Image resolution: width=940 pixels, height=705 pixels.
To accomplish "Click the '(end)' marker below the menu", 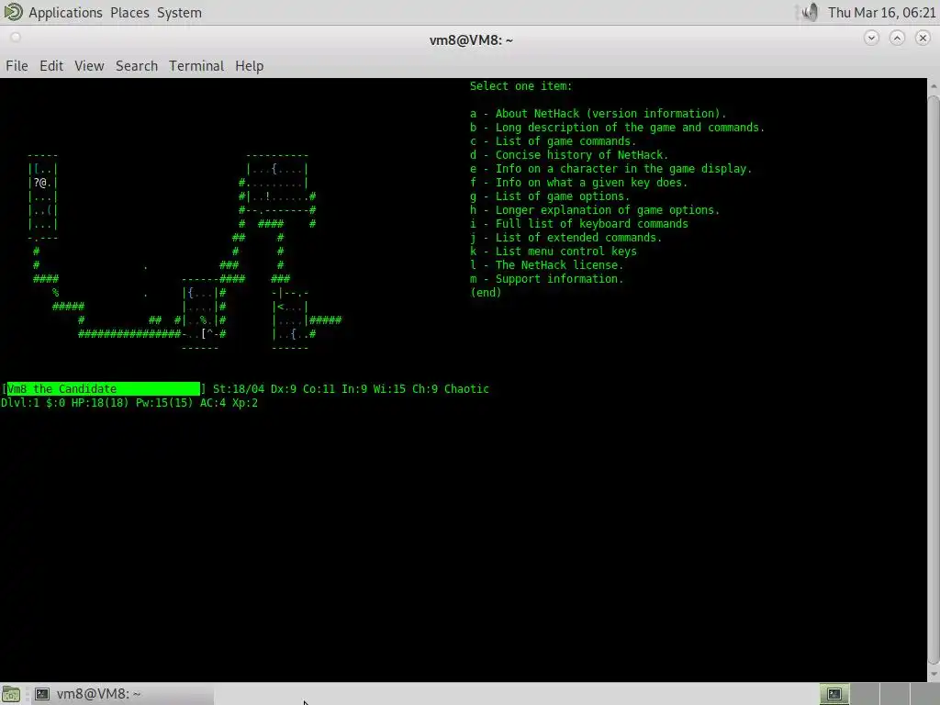I will click(x=486, y=293).
